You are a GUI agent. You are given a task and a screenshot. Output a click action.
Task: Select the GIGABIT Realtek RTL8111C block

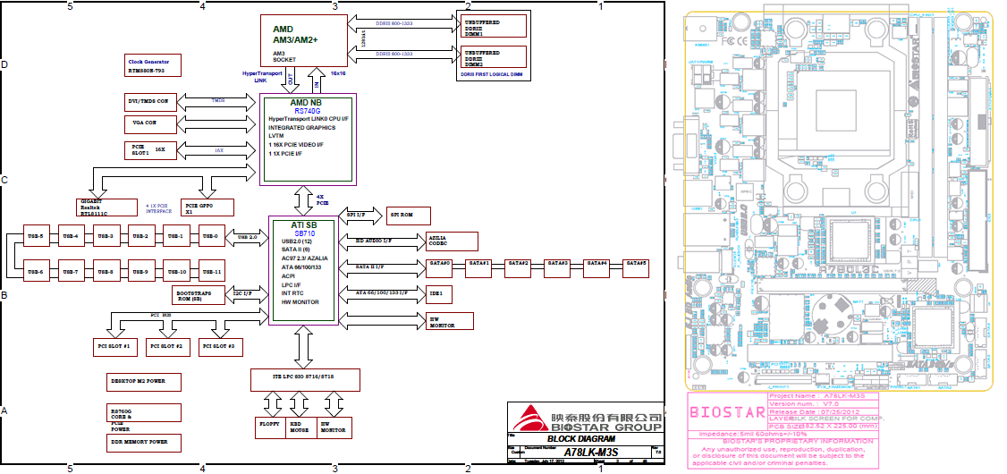(x=106, y=207)
